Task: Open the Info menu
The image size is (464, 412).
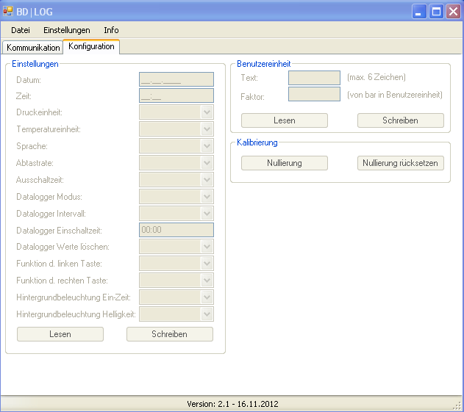Action: pos(111,30)
